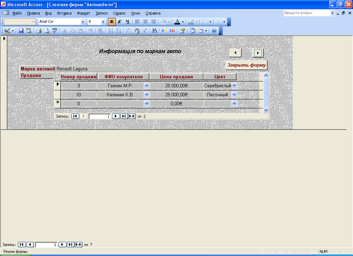Open Print Preview icon
Image resolution: width=353 pixels, height=256 pixels.
point(47,31)
